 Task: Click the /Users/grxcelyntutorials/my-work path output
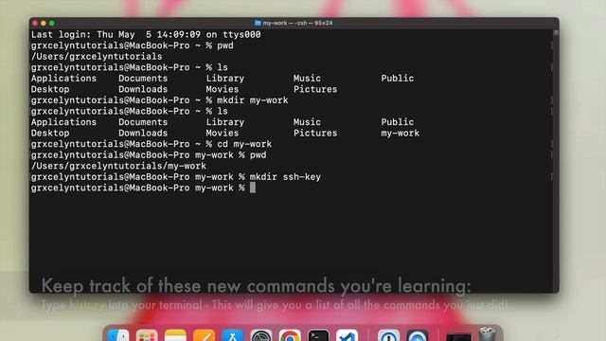pos(118,167)
